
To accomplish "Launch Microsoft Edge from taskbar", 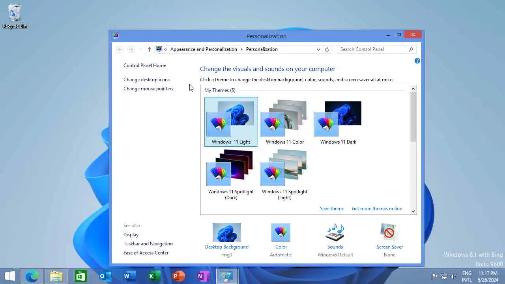I will click(x=32, y=276).
